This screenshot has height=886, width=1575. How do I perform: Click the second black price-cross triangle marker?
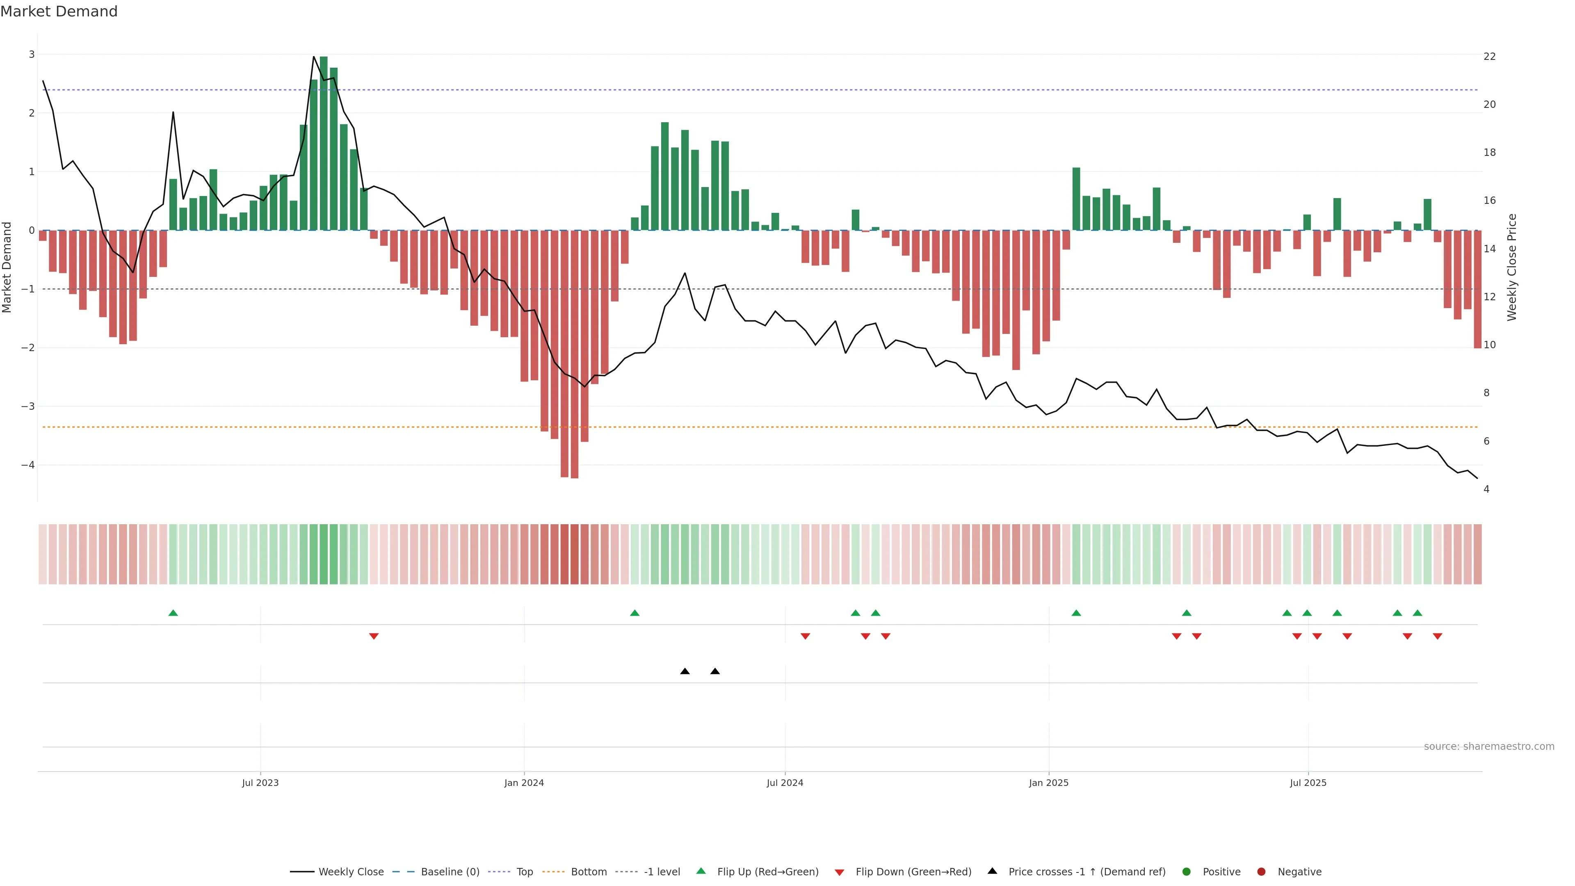point(715,671)
